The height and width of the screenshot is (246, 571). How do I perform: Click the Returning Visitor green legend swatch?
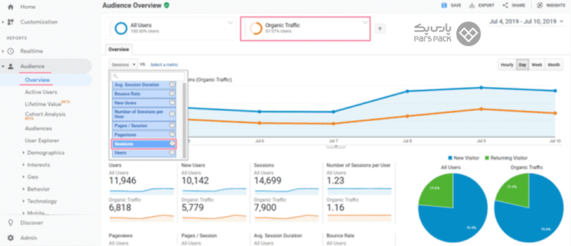(x=487, y=158)
